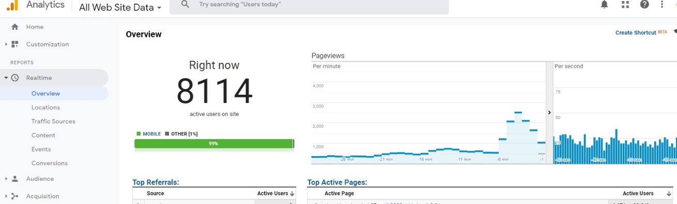Open Realtime Content report
Image resolution: width=677 pixels, height=204 pixels.
pos(43,135)
